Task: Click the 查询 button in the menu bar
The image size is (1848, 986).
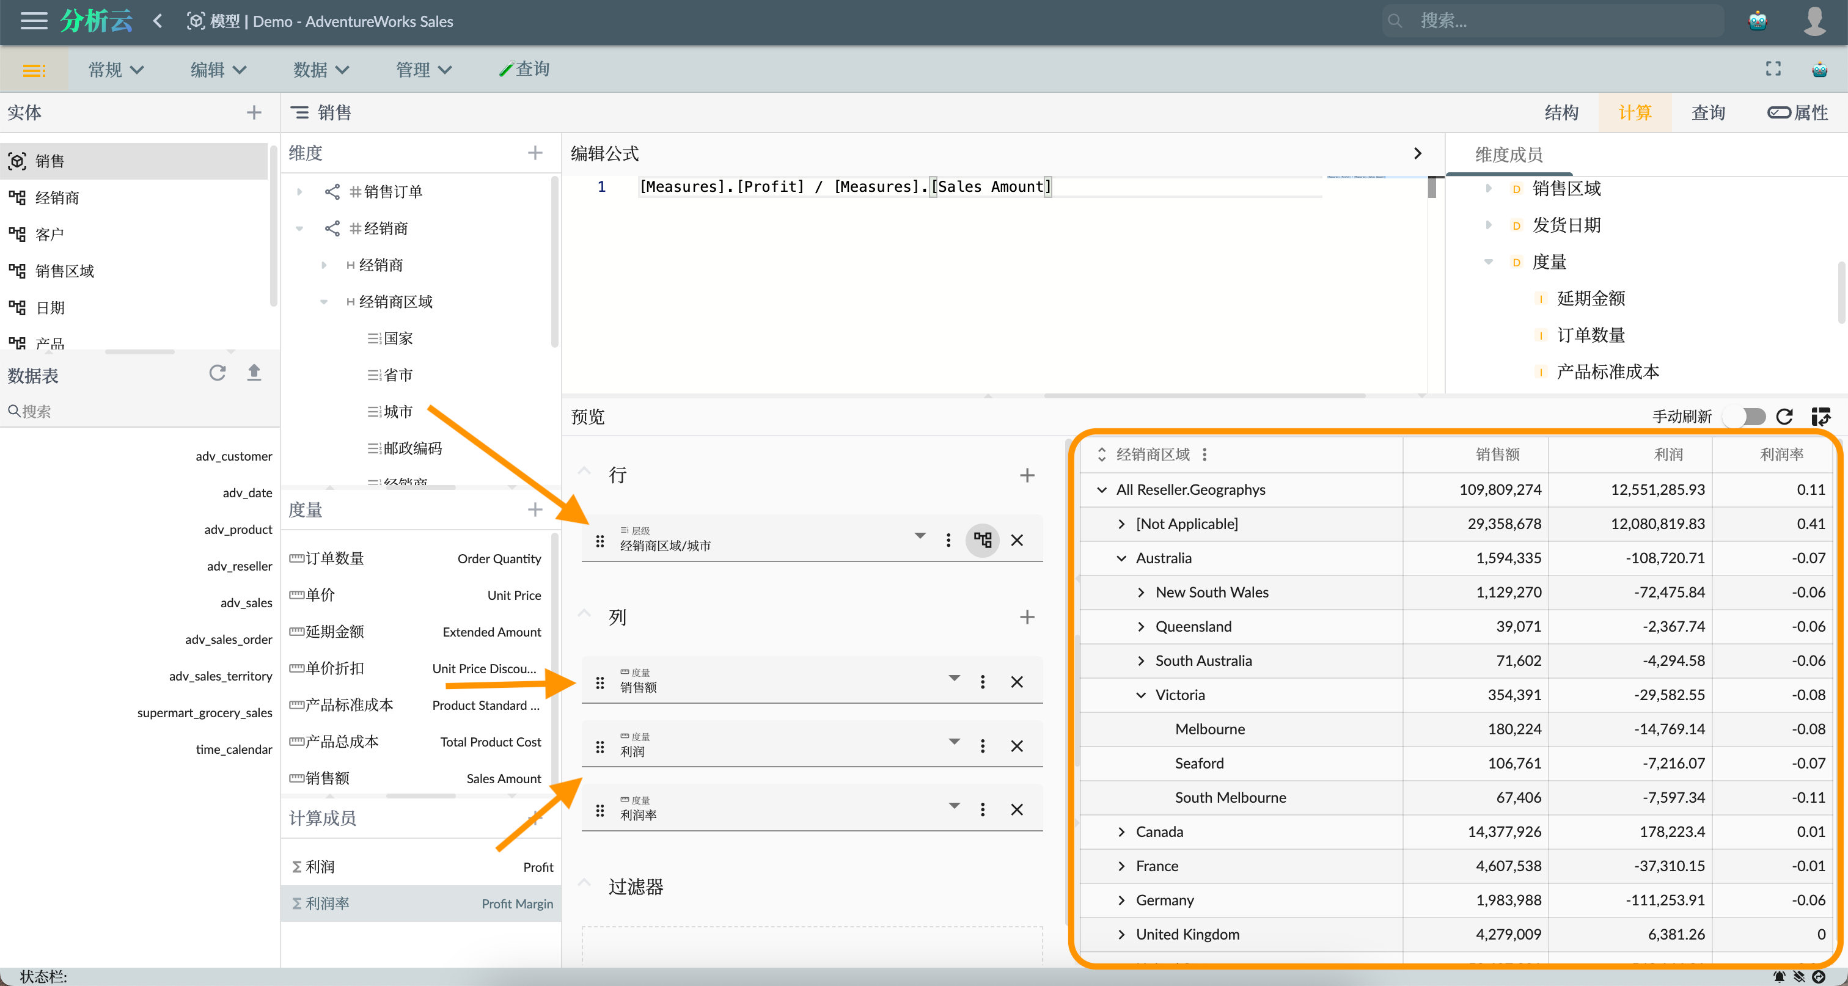Action: (524, 70)
